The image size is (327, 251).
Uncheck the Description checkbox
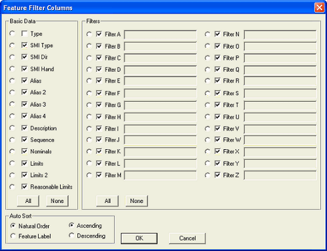[24, 128]
